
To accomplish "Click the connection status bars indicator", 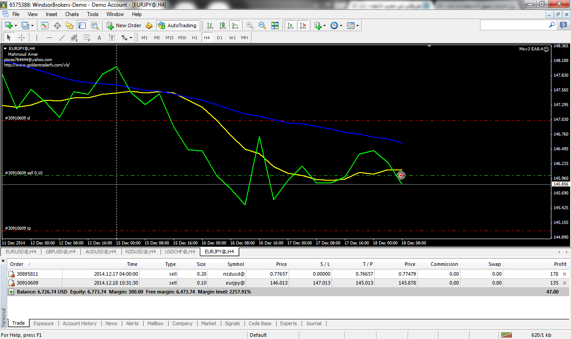I will click(506, 335).
